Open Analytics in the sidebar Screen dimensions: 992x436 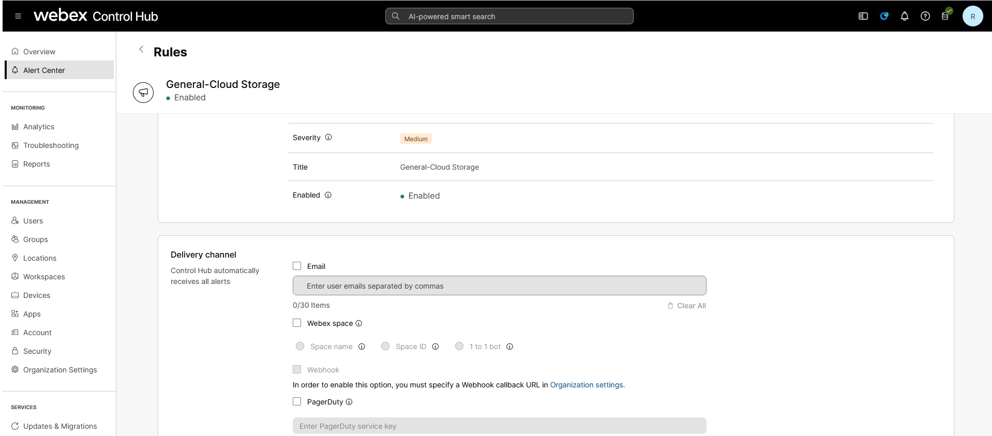(59, 127)
